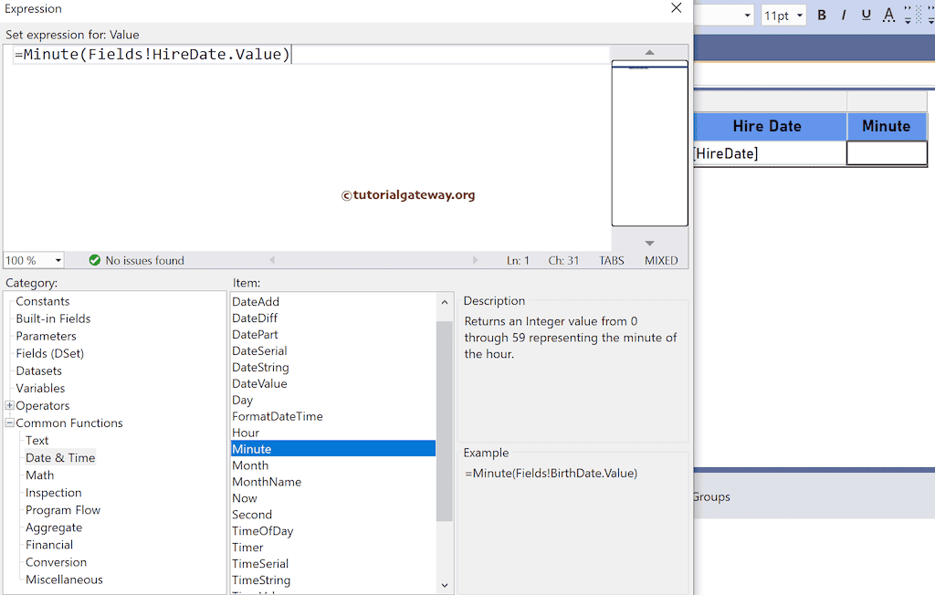Screen dimensions: 935x595
Task: Apply Italic formatting
Action: 844,15
